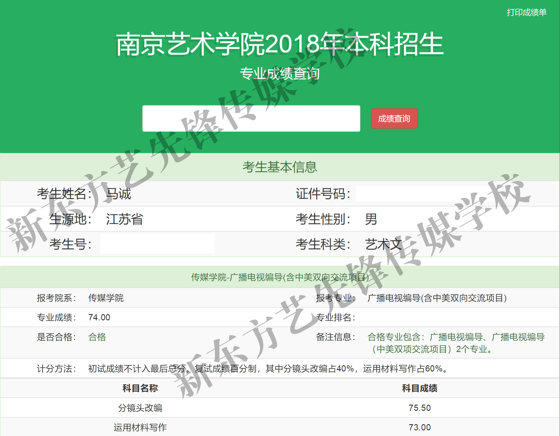
Task: Click the 考生号 label
Action: (x=70, y=244)
